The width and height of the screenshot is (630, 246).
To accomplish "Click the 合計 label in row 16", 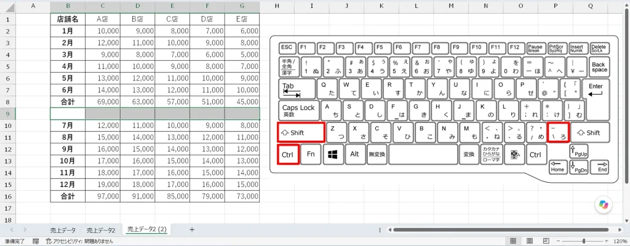I will point(68,197).
